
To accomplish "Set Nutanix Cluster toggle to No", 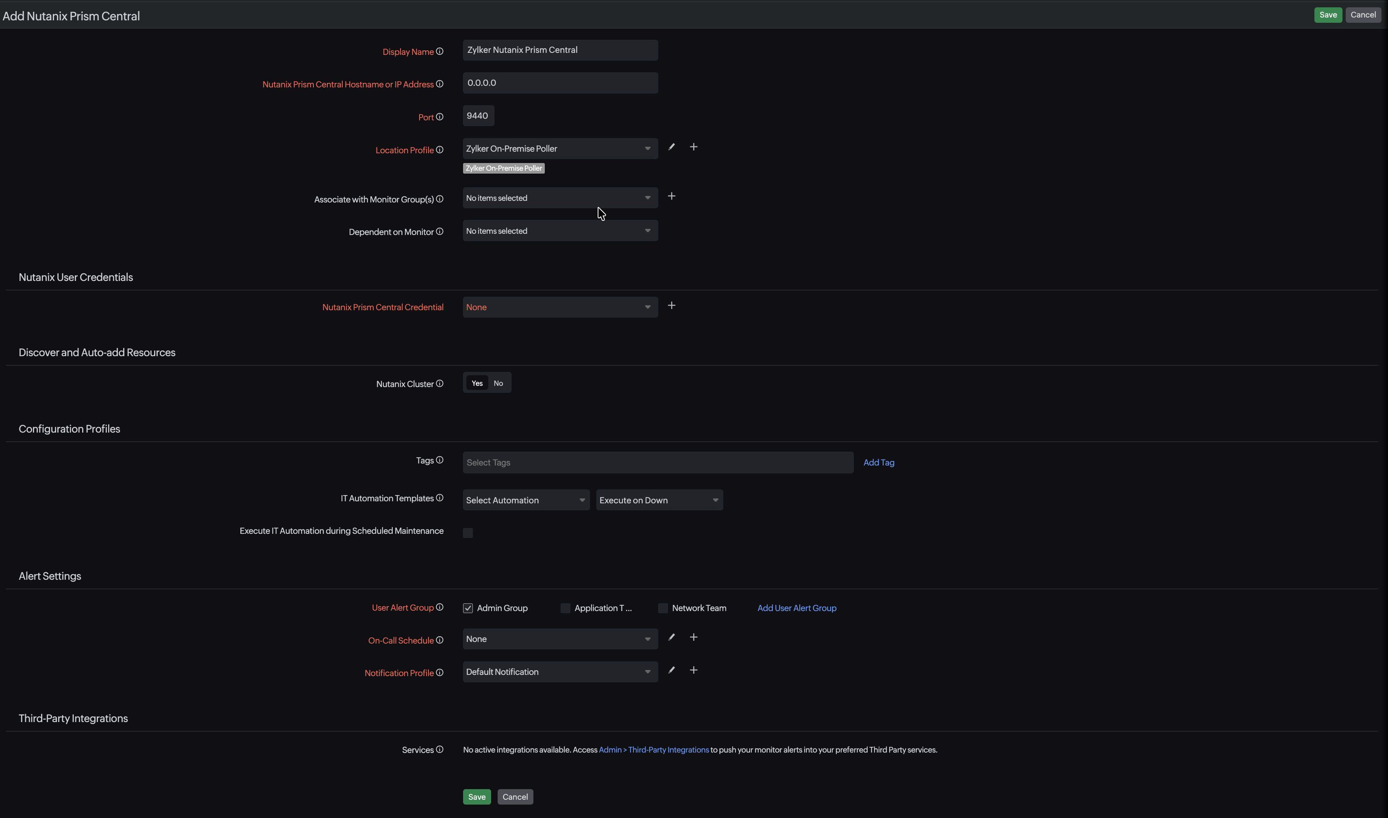I will coord(498,383).
